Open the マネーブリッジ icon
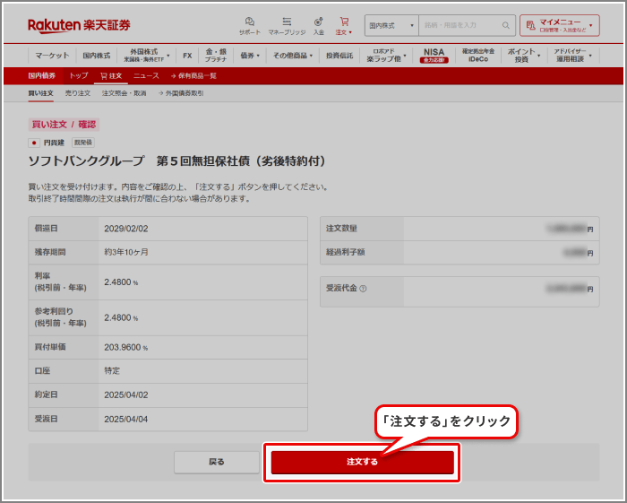 pyautogui.click(x=287, y=26)
